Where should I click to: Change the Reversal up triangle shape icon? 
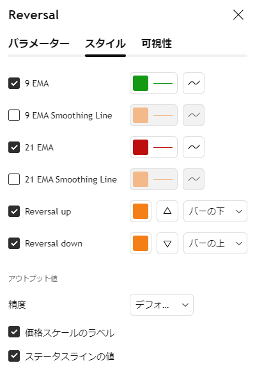(x=167, y=211)
